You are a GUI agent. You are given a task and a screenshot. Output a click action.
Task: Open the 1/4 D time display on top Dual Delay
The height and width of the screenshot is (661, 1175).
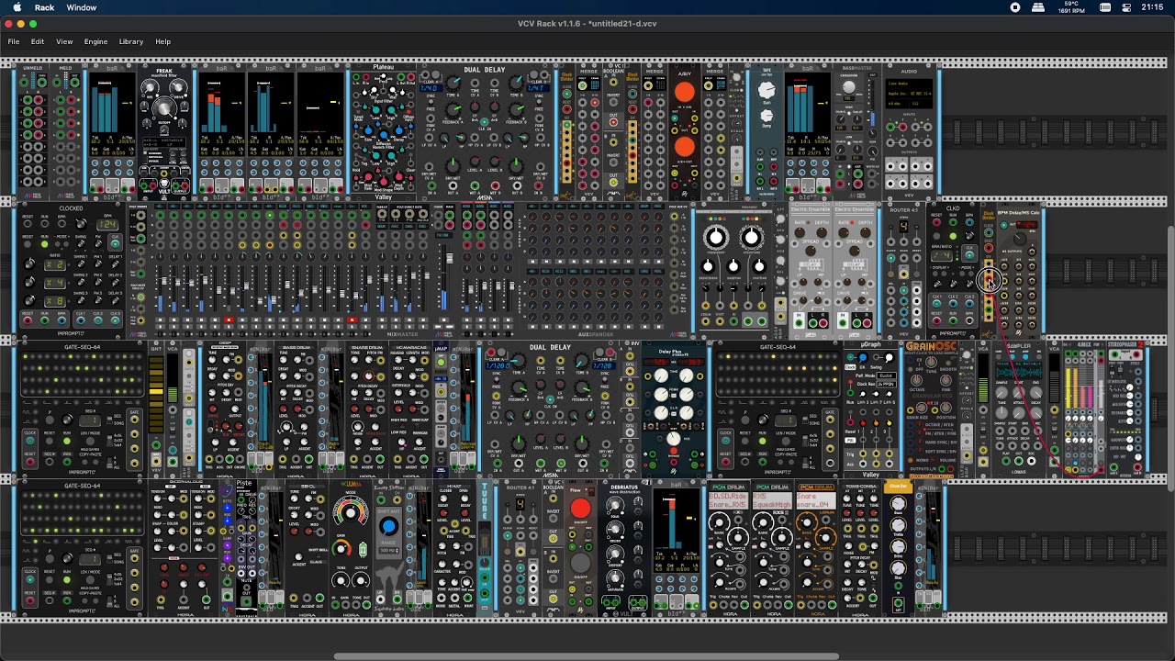pyautogui.click(x=432, y=87)
